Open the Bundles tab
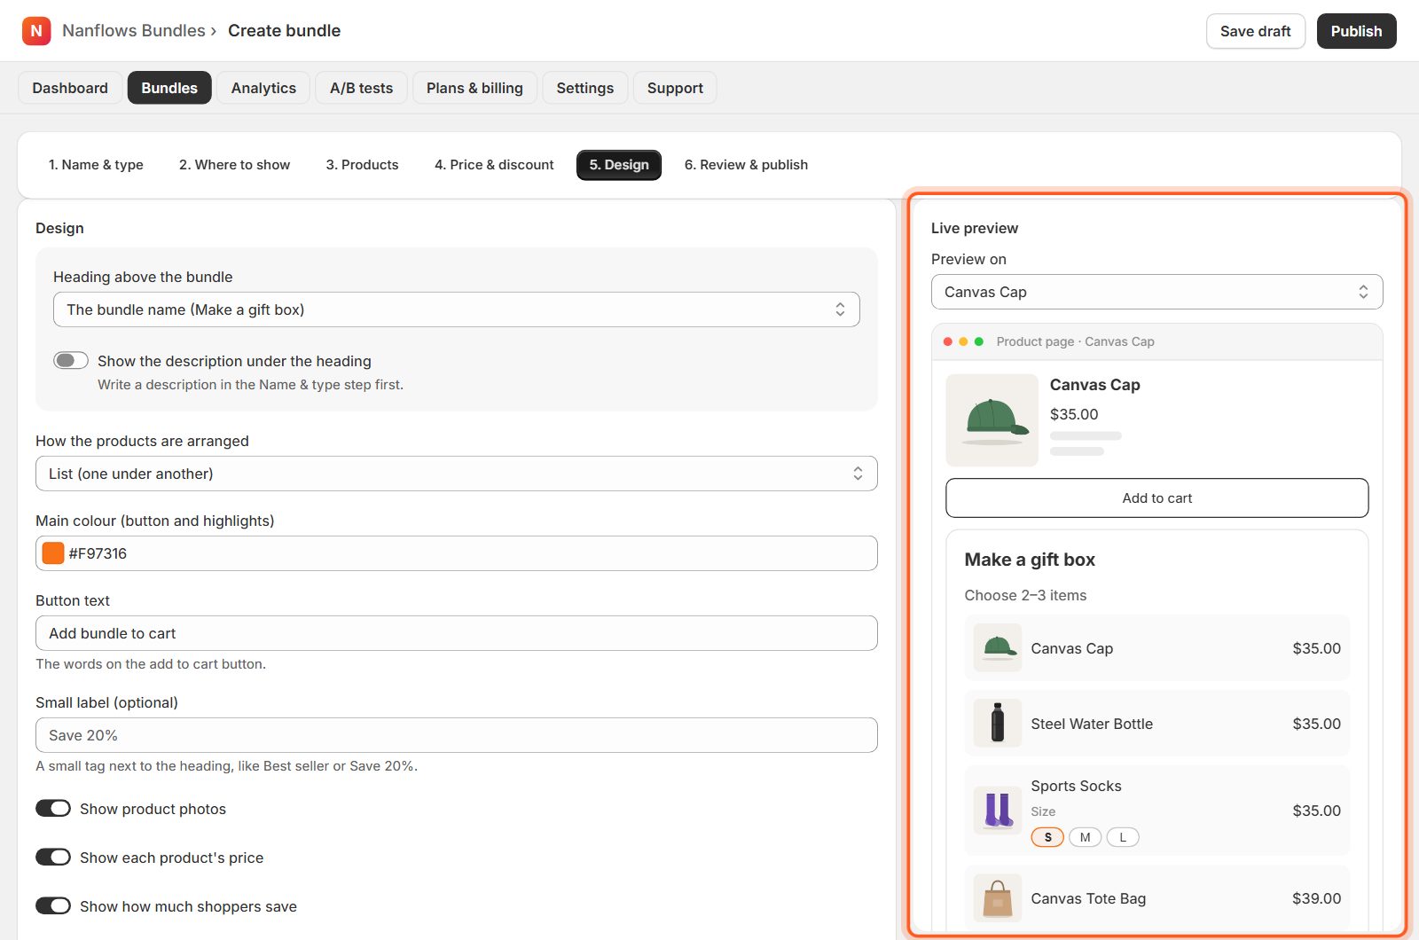The width and height of the screenshot is (1419, 940). click(169, 88)
